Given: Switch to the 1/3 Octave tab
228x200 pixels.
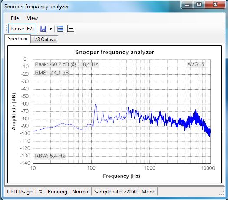Looking at the screenshot, I should click(44, 40).
